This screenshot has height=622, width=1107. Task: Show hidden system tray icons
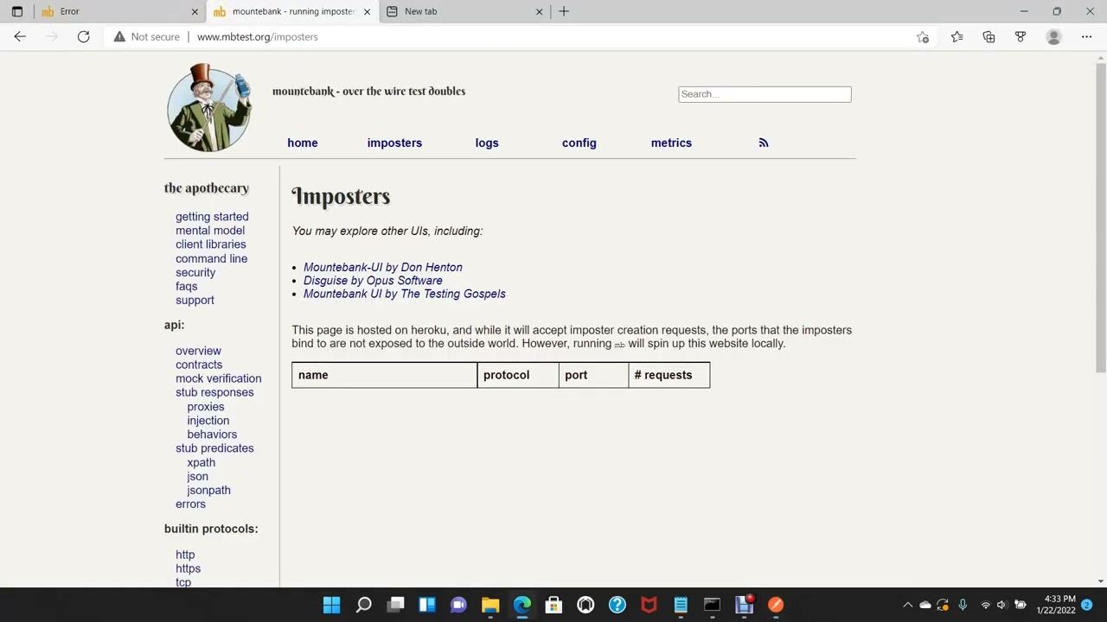(x=907, y=605)
